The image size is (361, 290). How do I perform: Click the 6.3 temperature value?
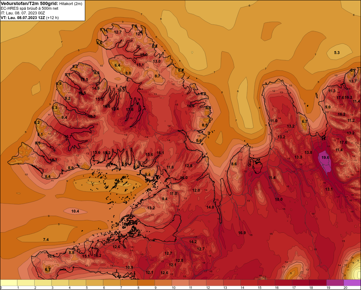[x=55, y=108]
